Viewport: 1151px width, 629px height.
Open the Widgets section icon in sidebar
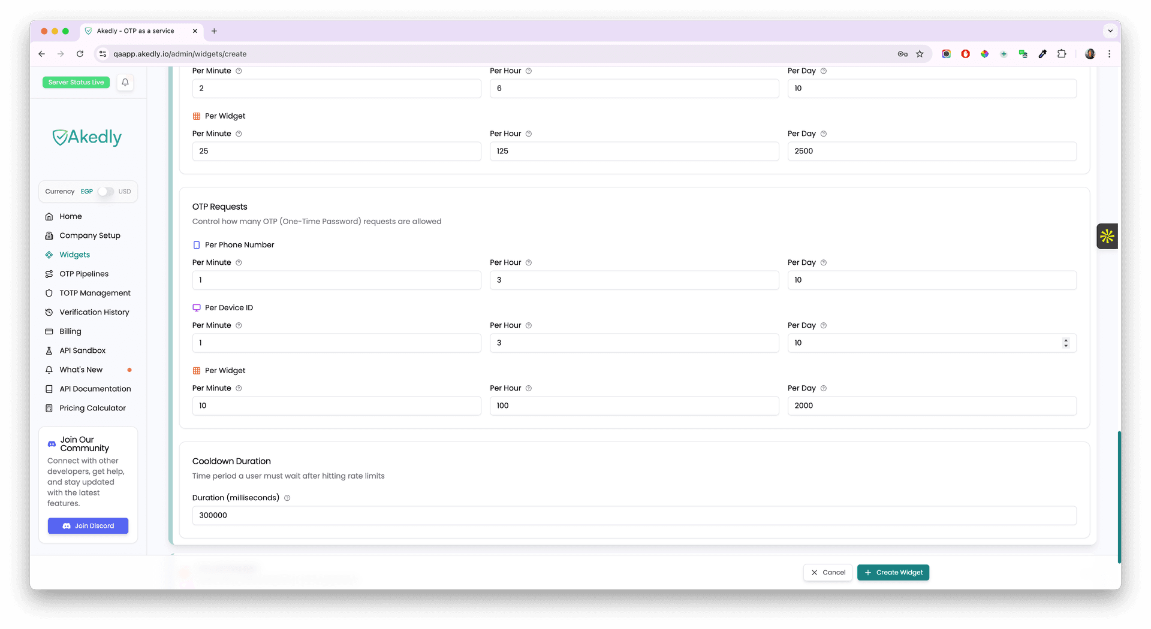[49, 255]
